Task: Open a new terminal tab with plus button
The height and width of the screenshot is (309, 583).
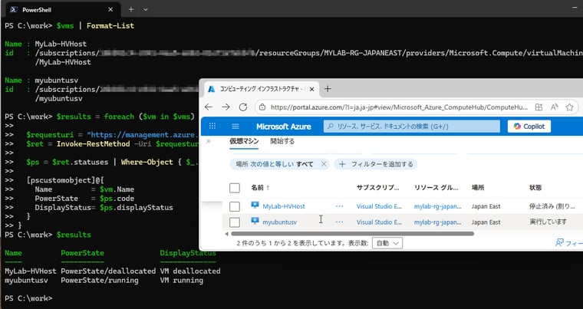Action: [x=131, y=10]
